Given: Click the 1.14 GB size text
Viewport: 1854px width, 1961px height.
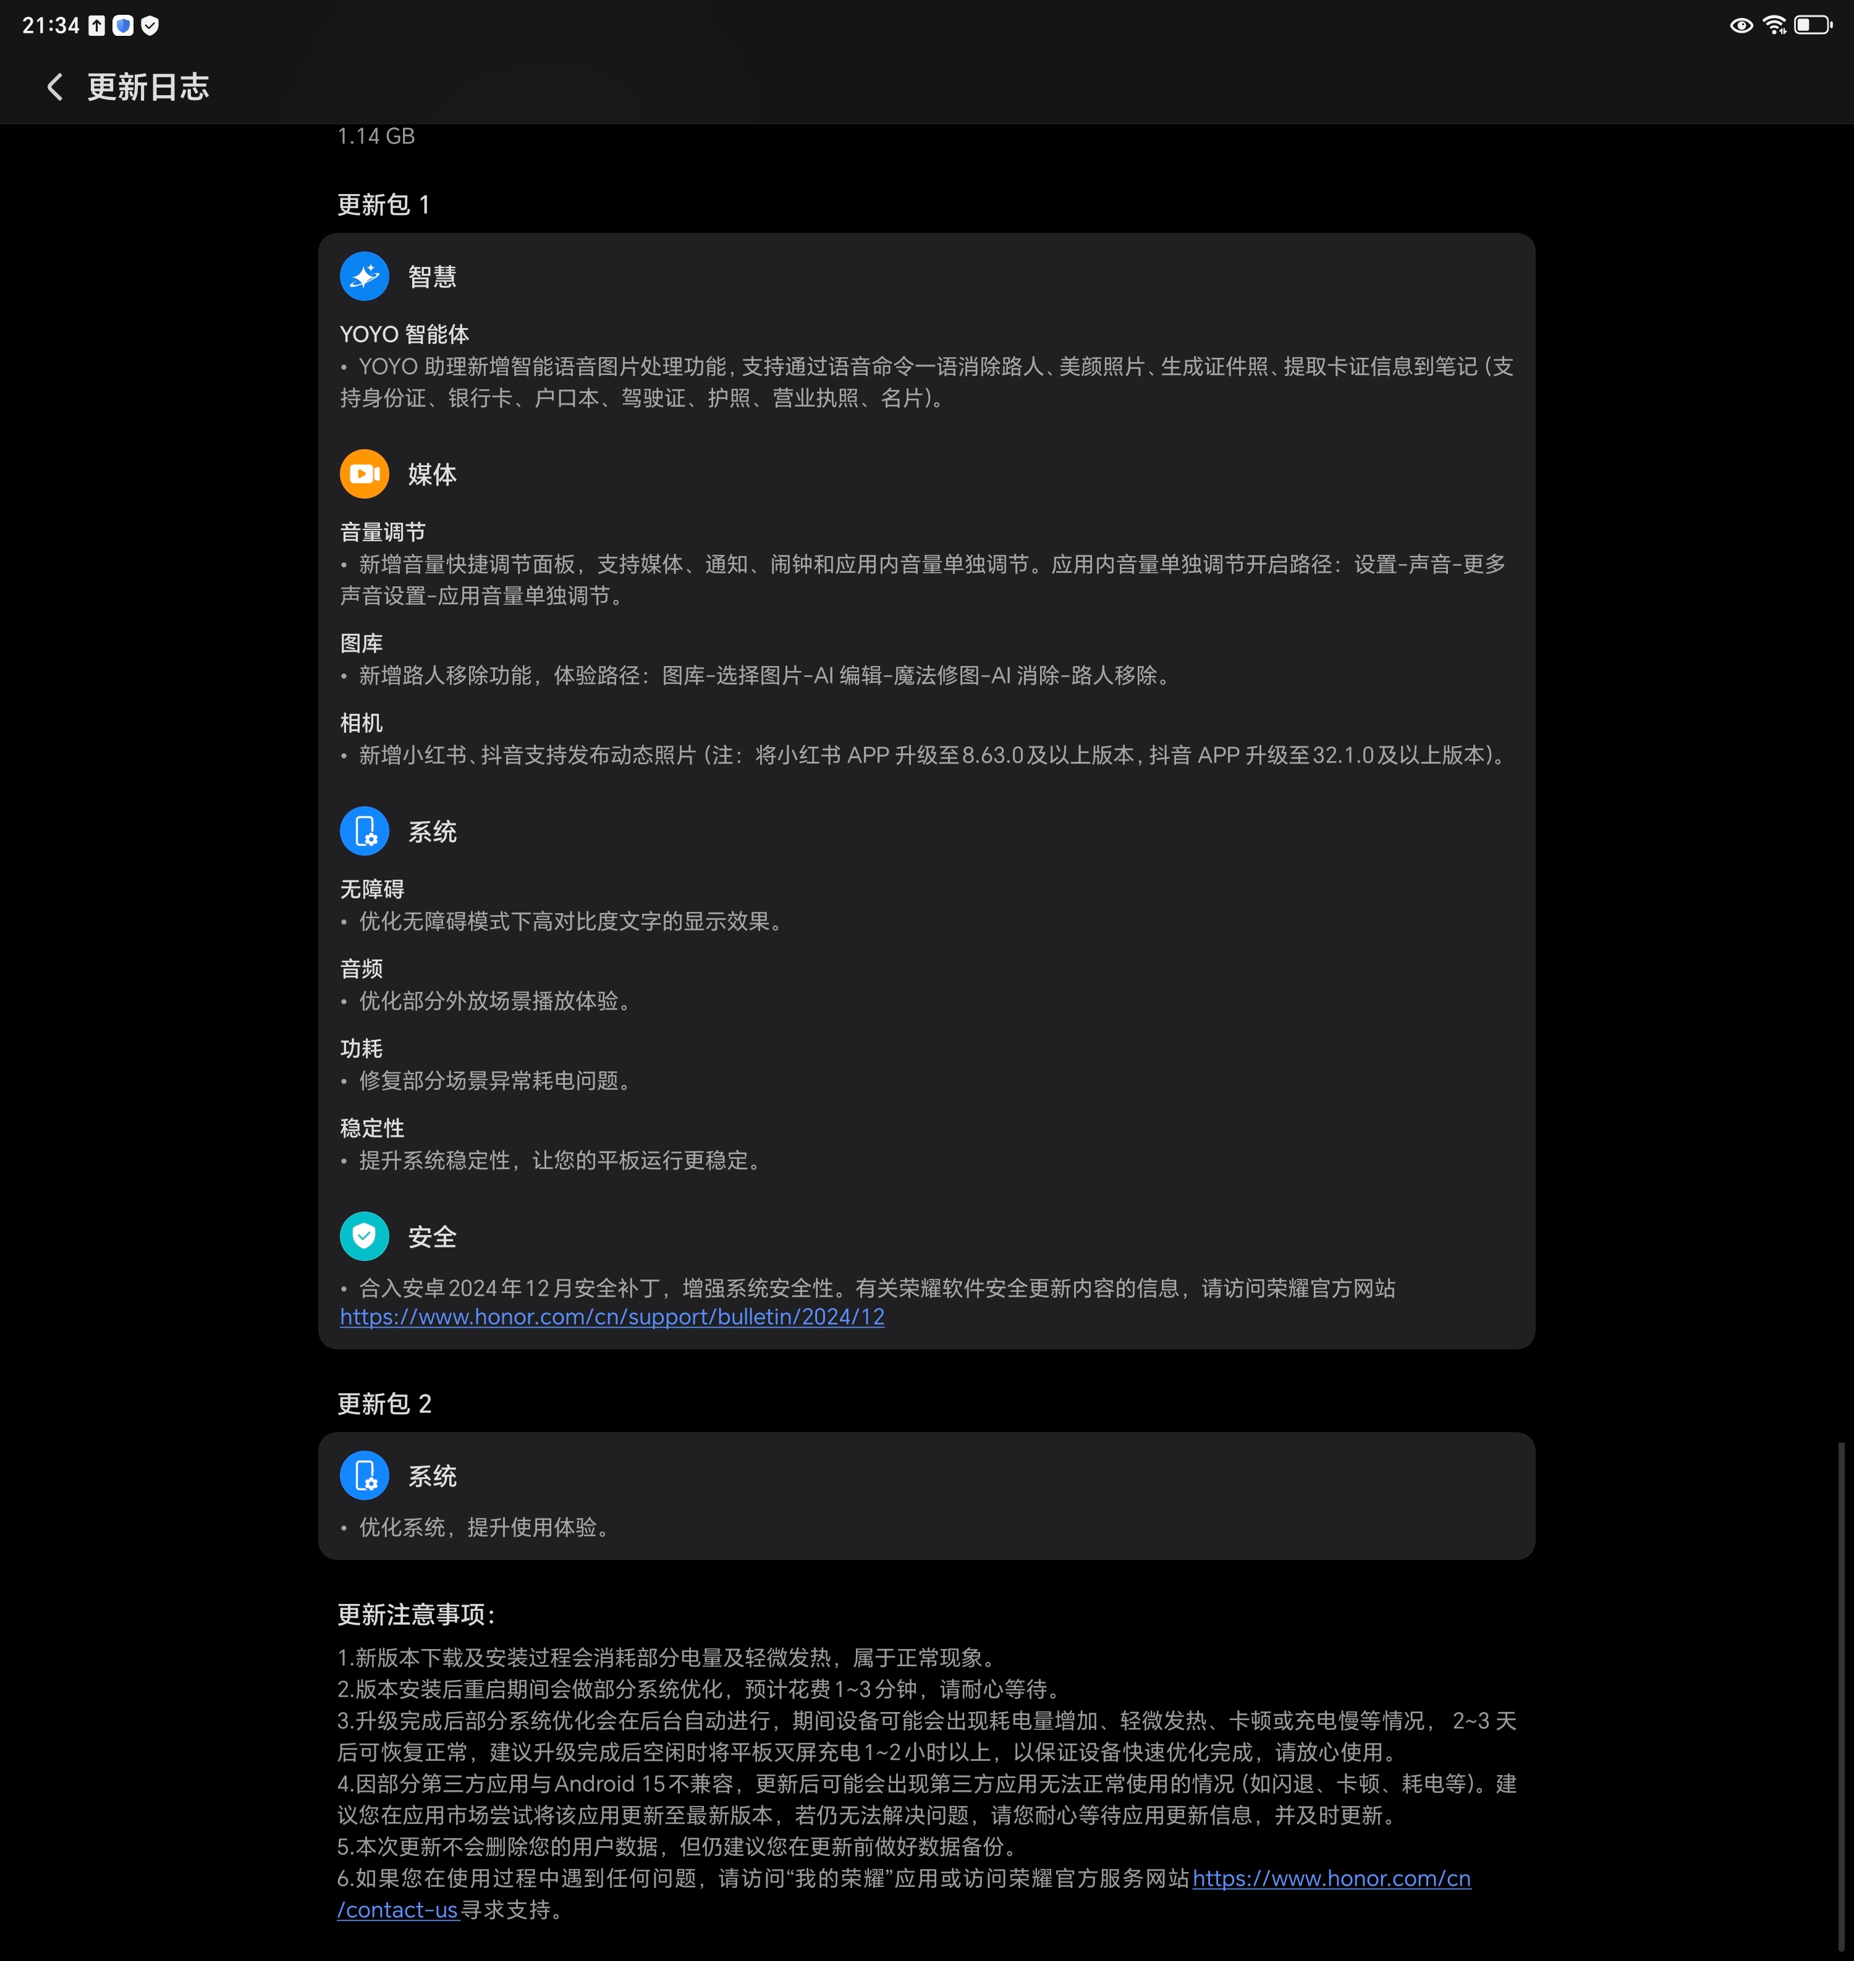Looking at the screenshot, I should [376, 137].
